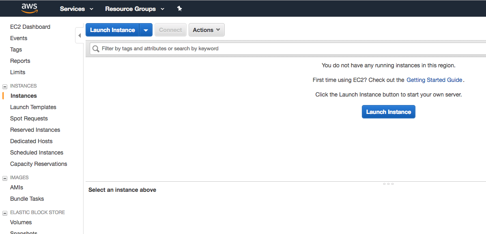Open the Launch Instance split dropdown arrow
Image resolution: width=486 pixels, height=234 pixels.
tap(146, 30)
